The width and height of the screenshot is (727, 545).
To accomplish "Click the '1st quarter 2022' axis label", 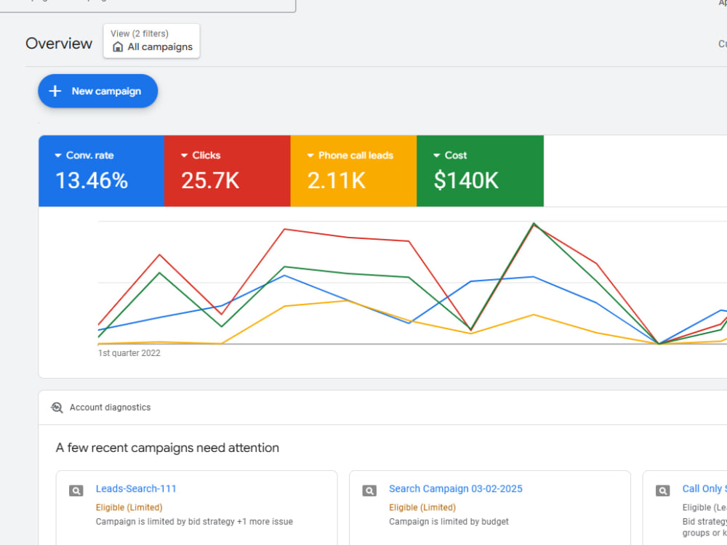I will [x=129, y=353].
